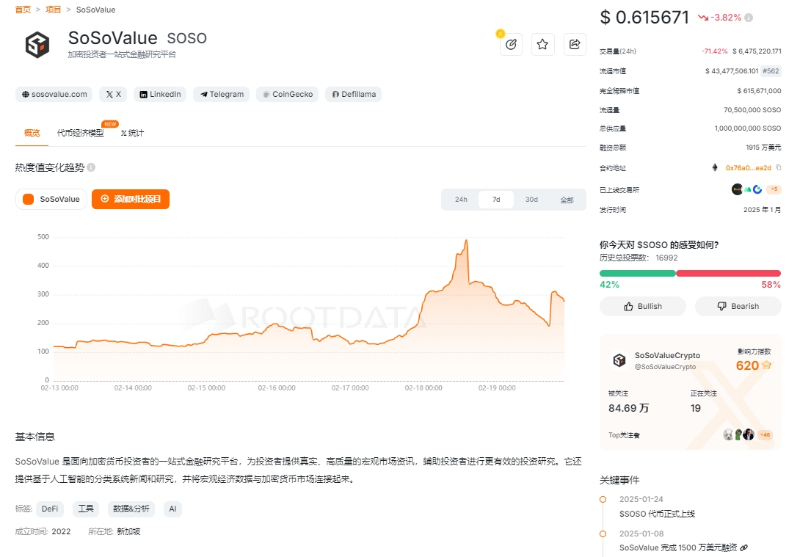
Task: Click the info icon beside price change
Action: [749, 18]
